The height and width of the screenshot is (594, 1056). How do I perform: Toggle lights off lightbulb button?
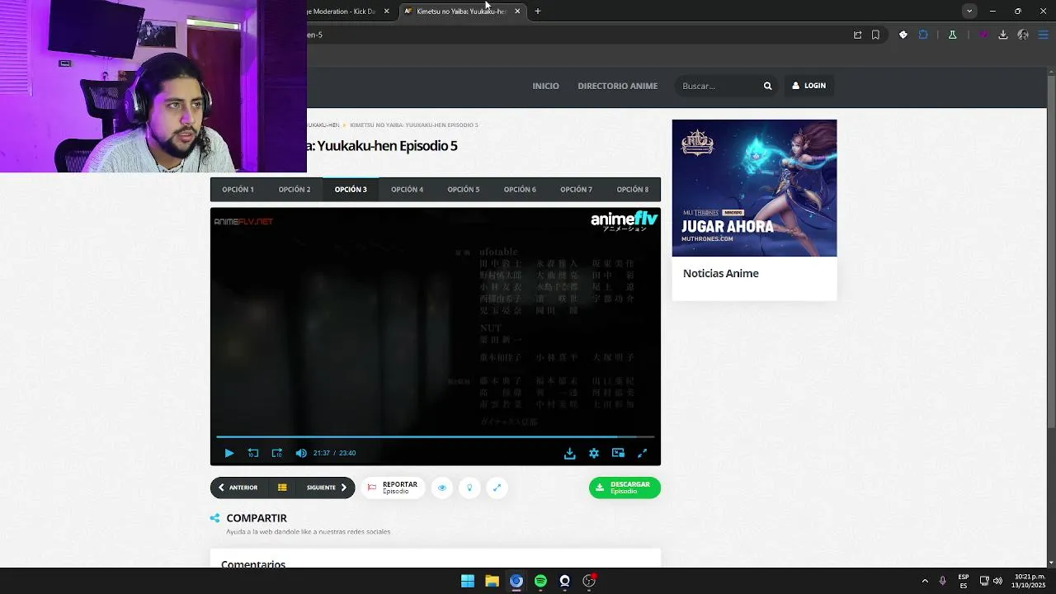[469, 488]
